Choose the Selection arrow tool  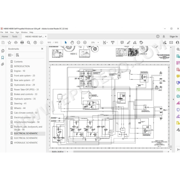click(66, 42)
